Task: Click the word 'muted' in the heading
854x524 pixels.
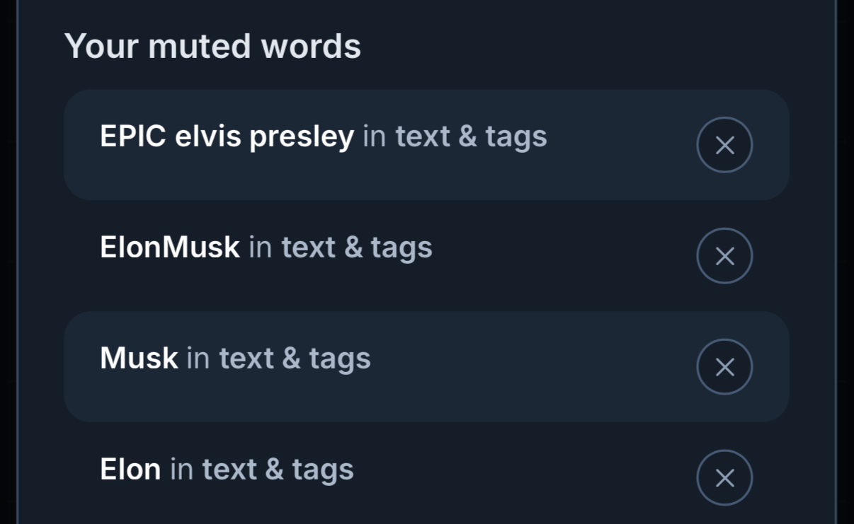Action: click(200, 47)
